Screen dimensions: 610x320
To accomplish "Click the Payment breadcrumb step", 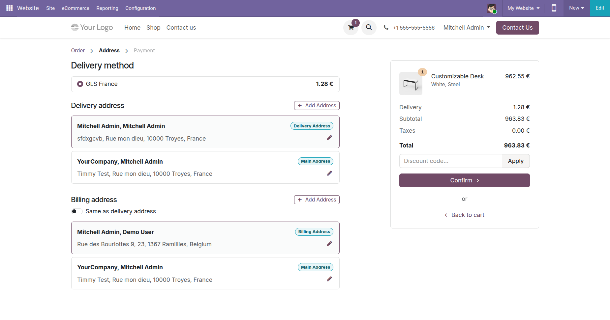I will 144,50.
